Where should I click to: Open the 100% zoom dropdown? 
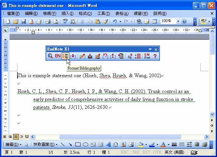178,21
